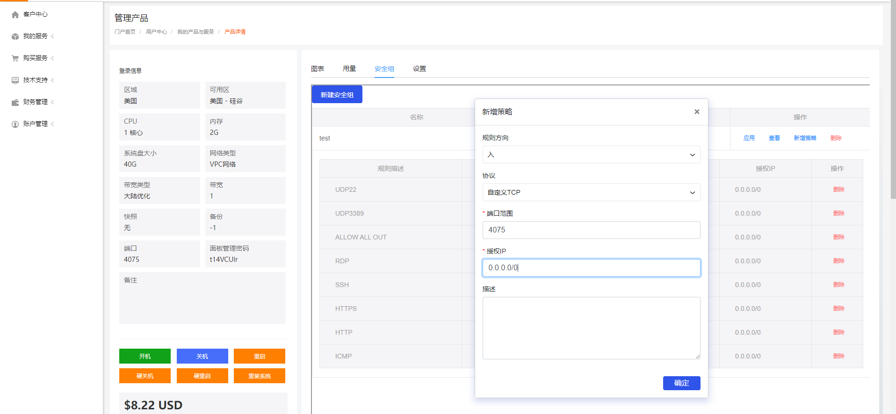Screen dimensions: 896x414
Task: Click the panel password t14VCUIr
Action: pyautogui.click(x=224, y=260)
